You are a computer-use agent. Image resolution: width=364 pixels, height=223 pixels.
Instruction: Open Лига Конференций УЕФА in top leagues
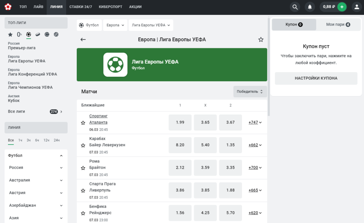(32, 72)
